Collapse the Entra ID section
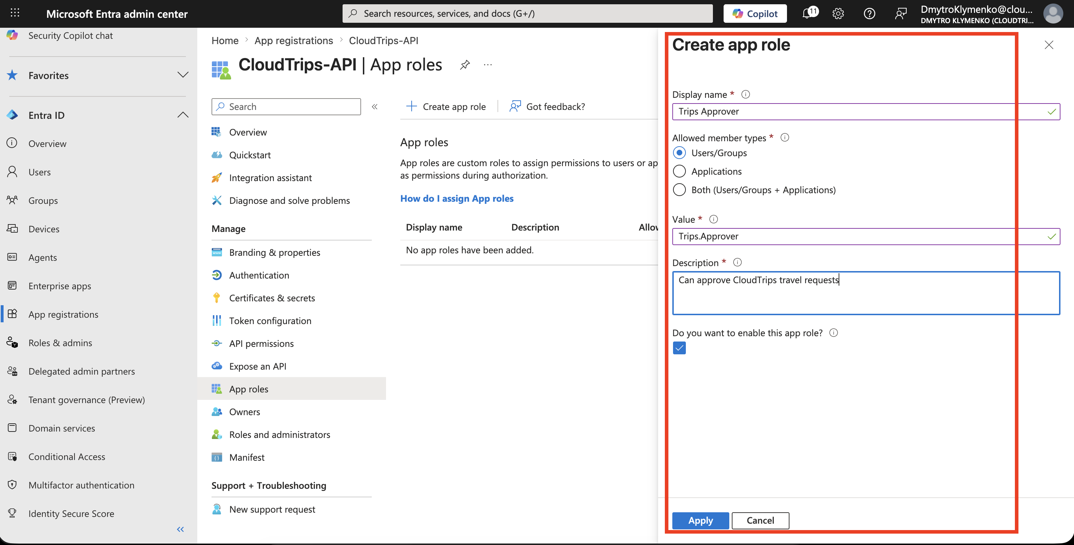This screenshot has width=1074, height=545. (x=183, y=115)
